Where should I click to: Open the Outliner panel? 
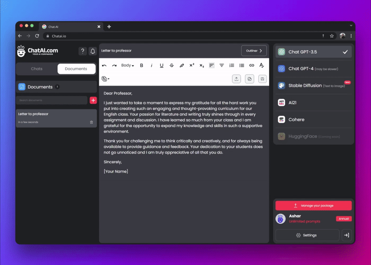click(254, 51)
